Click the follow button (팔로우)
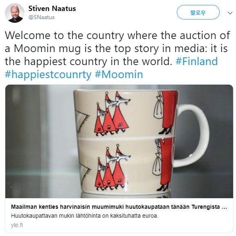 [198, 13]
